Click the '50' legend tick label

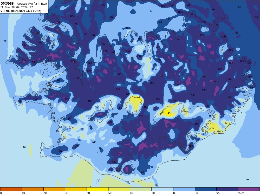[110, 193]
